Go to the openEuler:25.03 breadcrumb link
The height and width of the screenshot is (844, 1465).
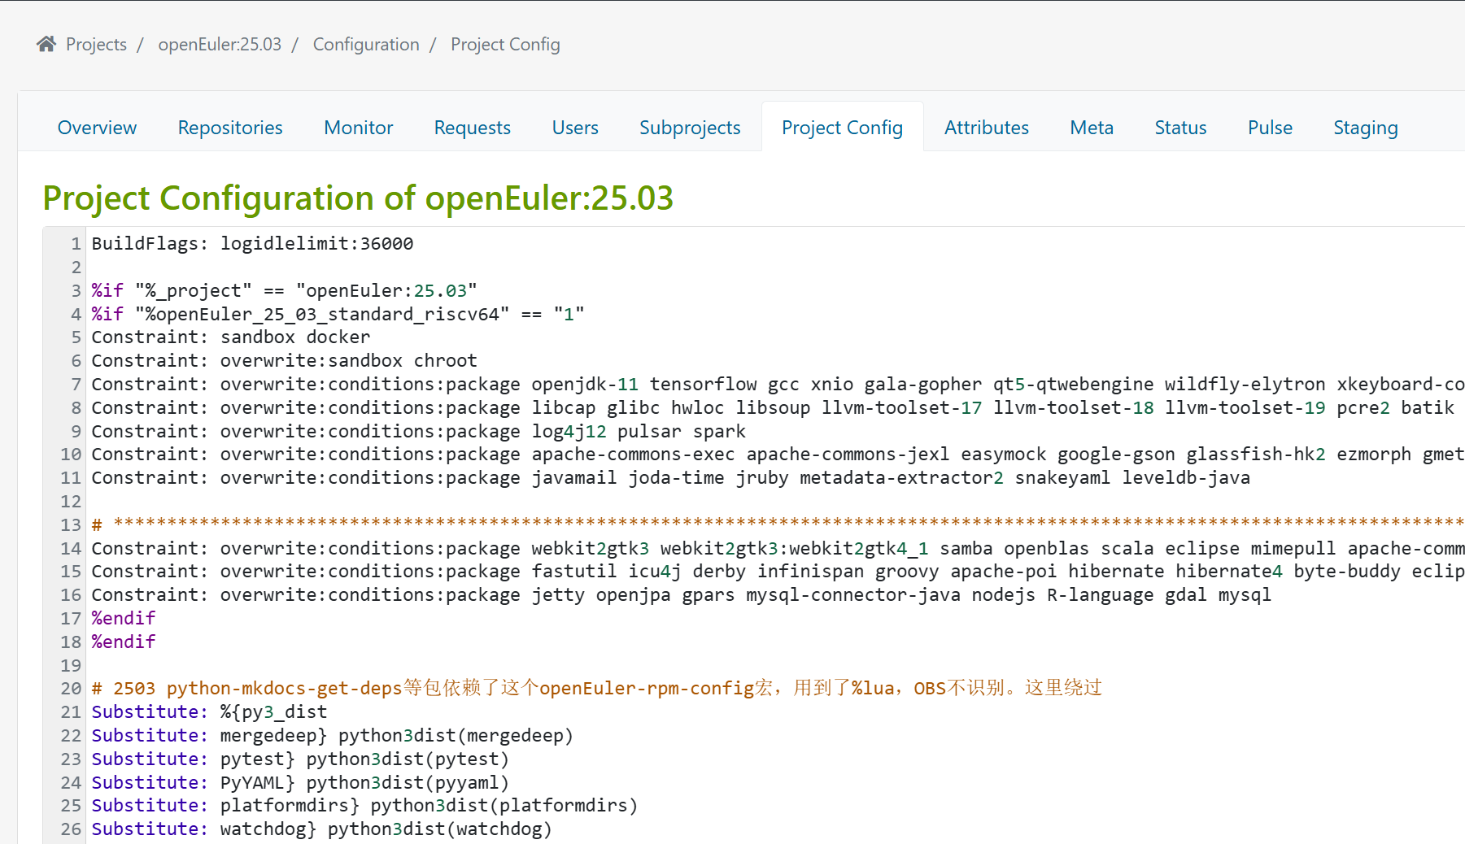tap(220, 44)
